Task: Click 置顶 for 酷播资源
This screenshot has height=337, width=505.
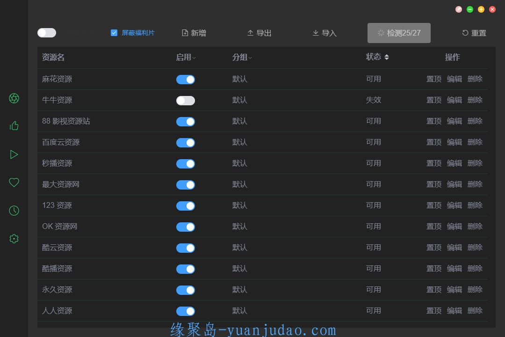Action: (434, 269)
